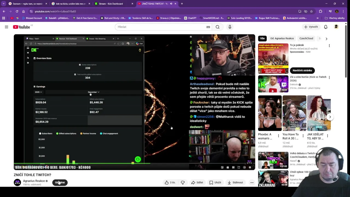Image resolution: width=350 pixels, height=197 pixels.
Task: Open Velká debata o Twitch thumbnail
Action: pyautogui.click(x=273, y=160)
